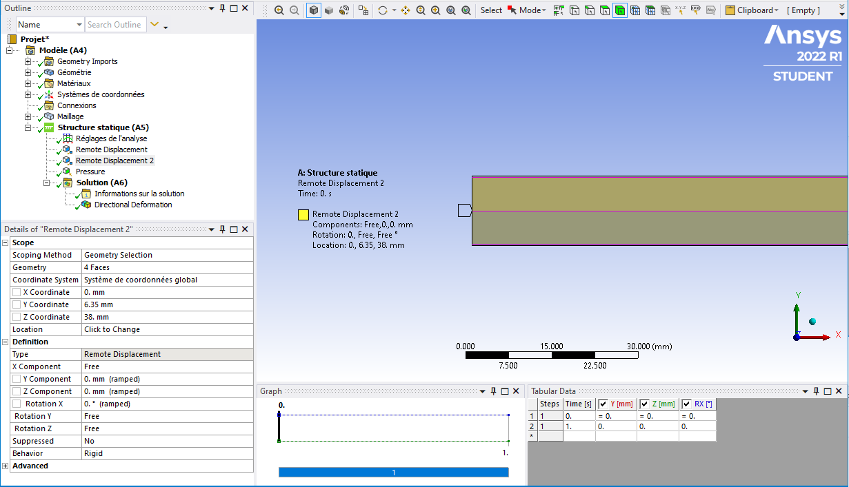Expand the Géométrie tree node
849x487 pixels.
coord(28,72)
